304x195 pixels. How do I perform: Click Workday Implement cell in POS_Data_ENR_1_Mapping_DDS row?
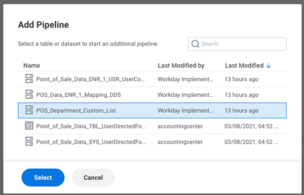[x=185, y=95]
